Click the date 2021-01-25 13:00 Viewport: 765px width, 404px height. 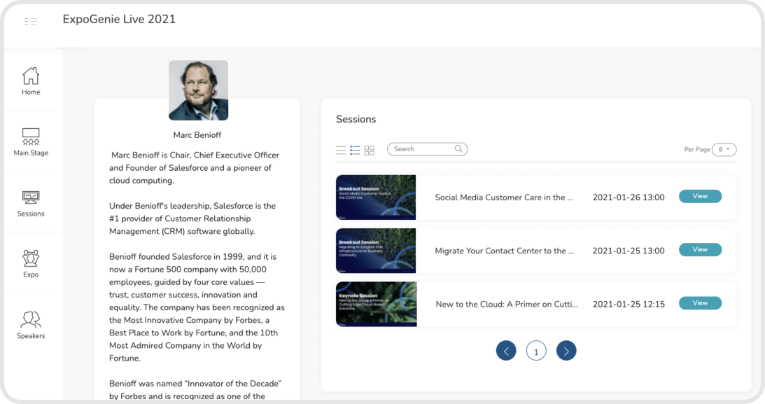click(629, 251)
